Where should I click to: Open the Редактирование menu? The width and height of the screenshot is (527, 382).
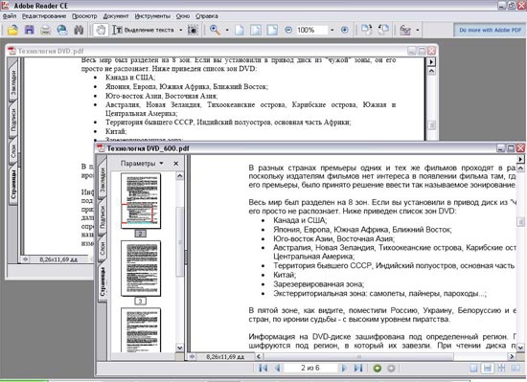pos(44,16)
